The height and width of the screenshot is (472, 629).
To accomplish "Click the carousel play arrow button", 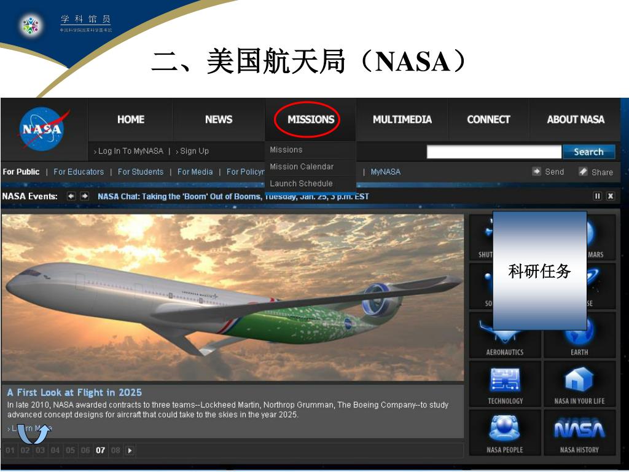I will tap(130, 450).
